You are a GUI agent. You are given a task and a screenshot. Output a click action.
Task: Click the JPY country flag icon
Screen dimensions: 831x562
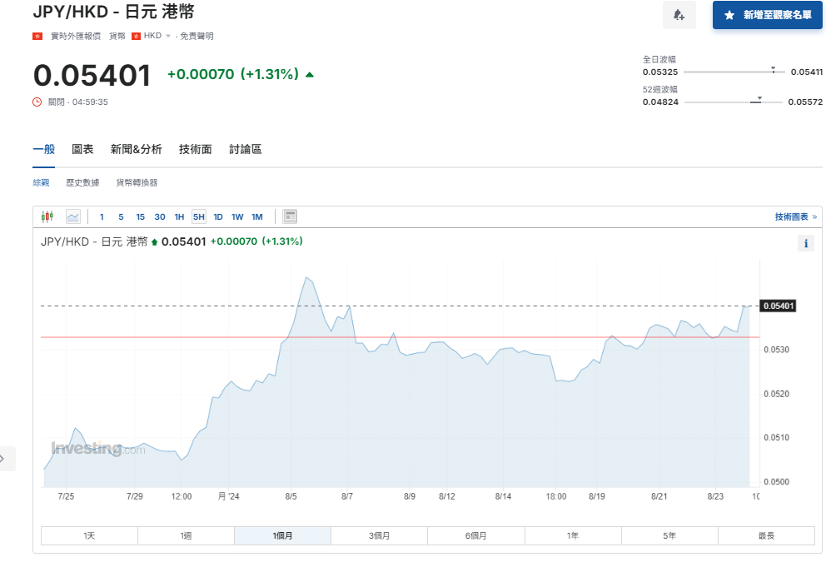click(x=36, y=35)
